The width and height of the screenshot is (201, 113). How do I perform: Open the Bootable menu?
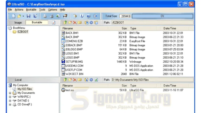click(31, 10)
